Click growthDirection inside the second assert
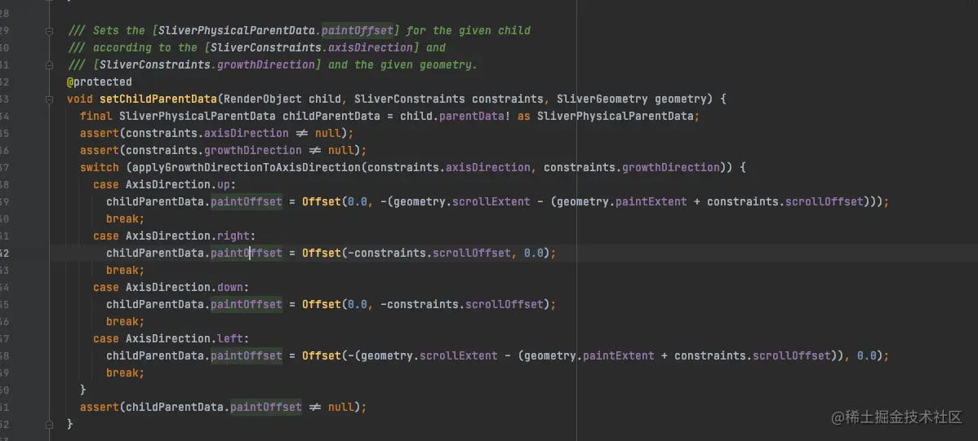This screenshot has height=441, width=978. coord(252,150)
